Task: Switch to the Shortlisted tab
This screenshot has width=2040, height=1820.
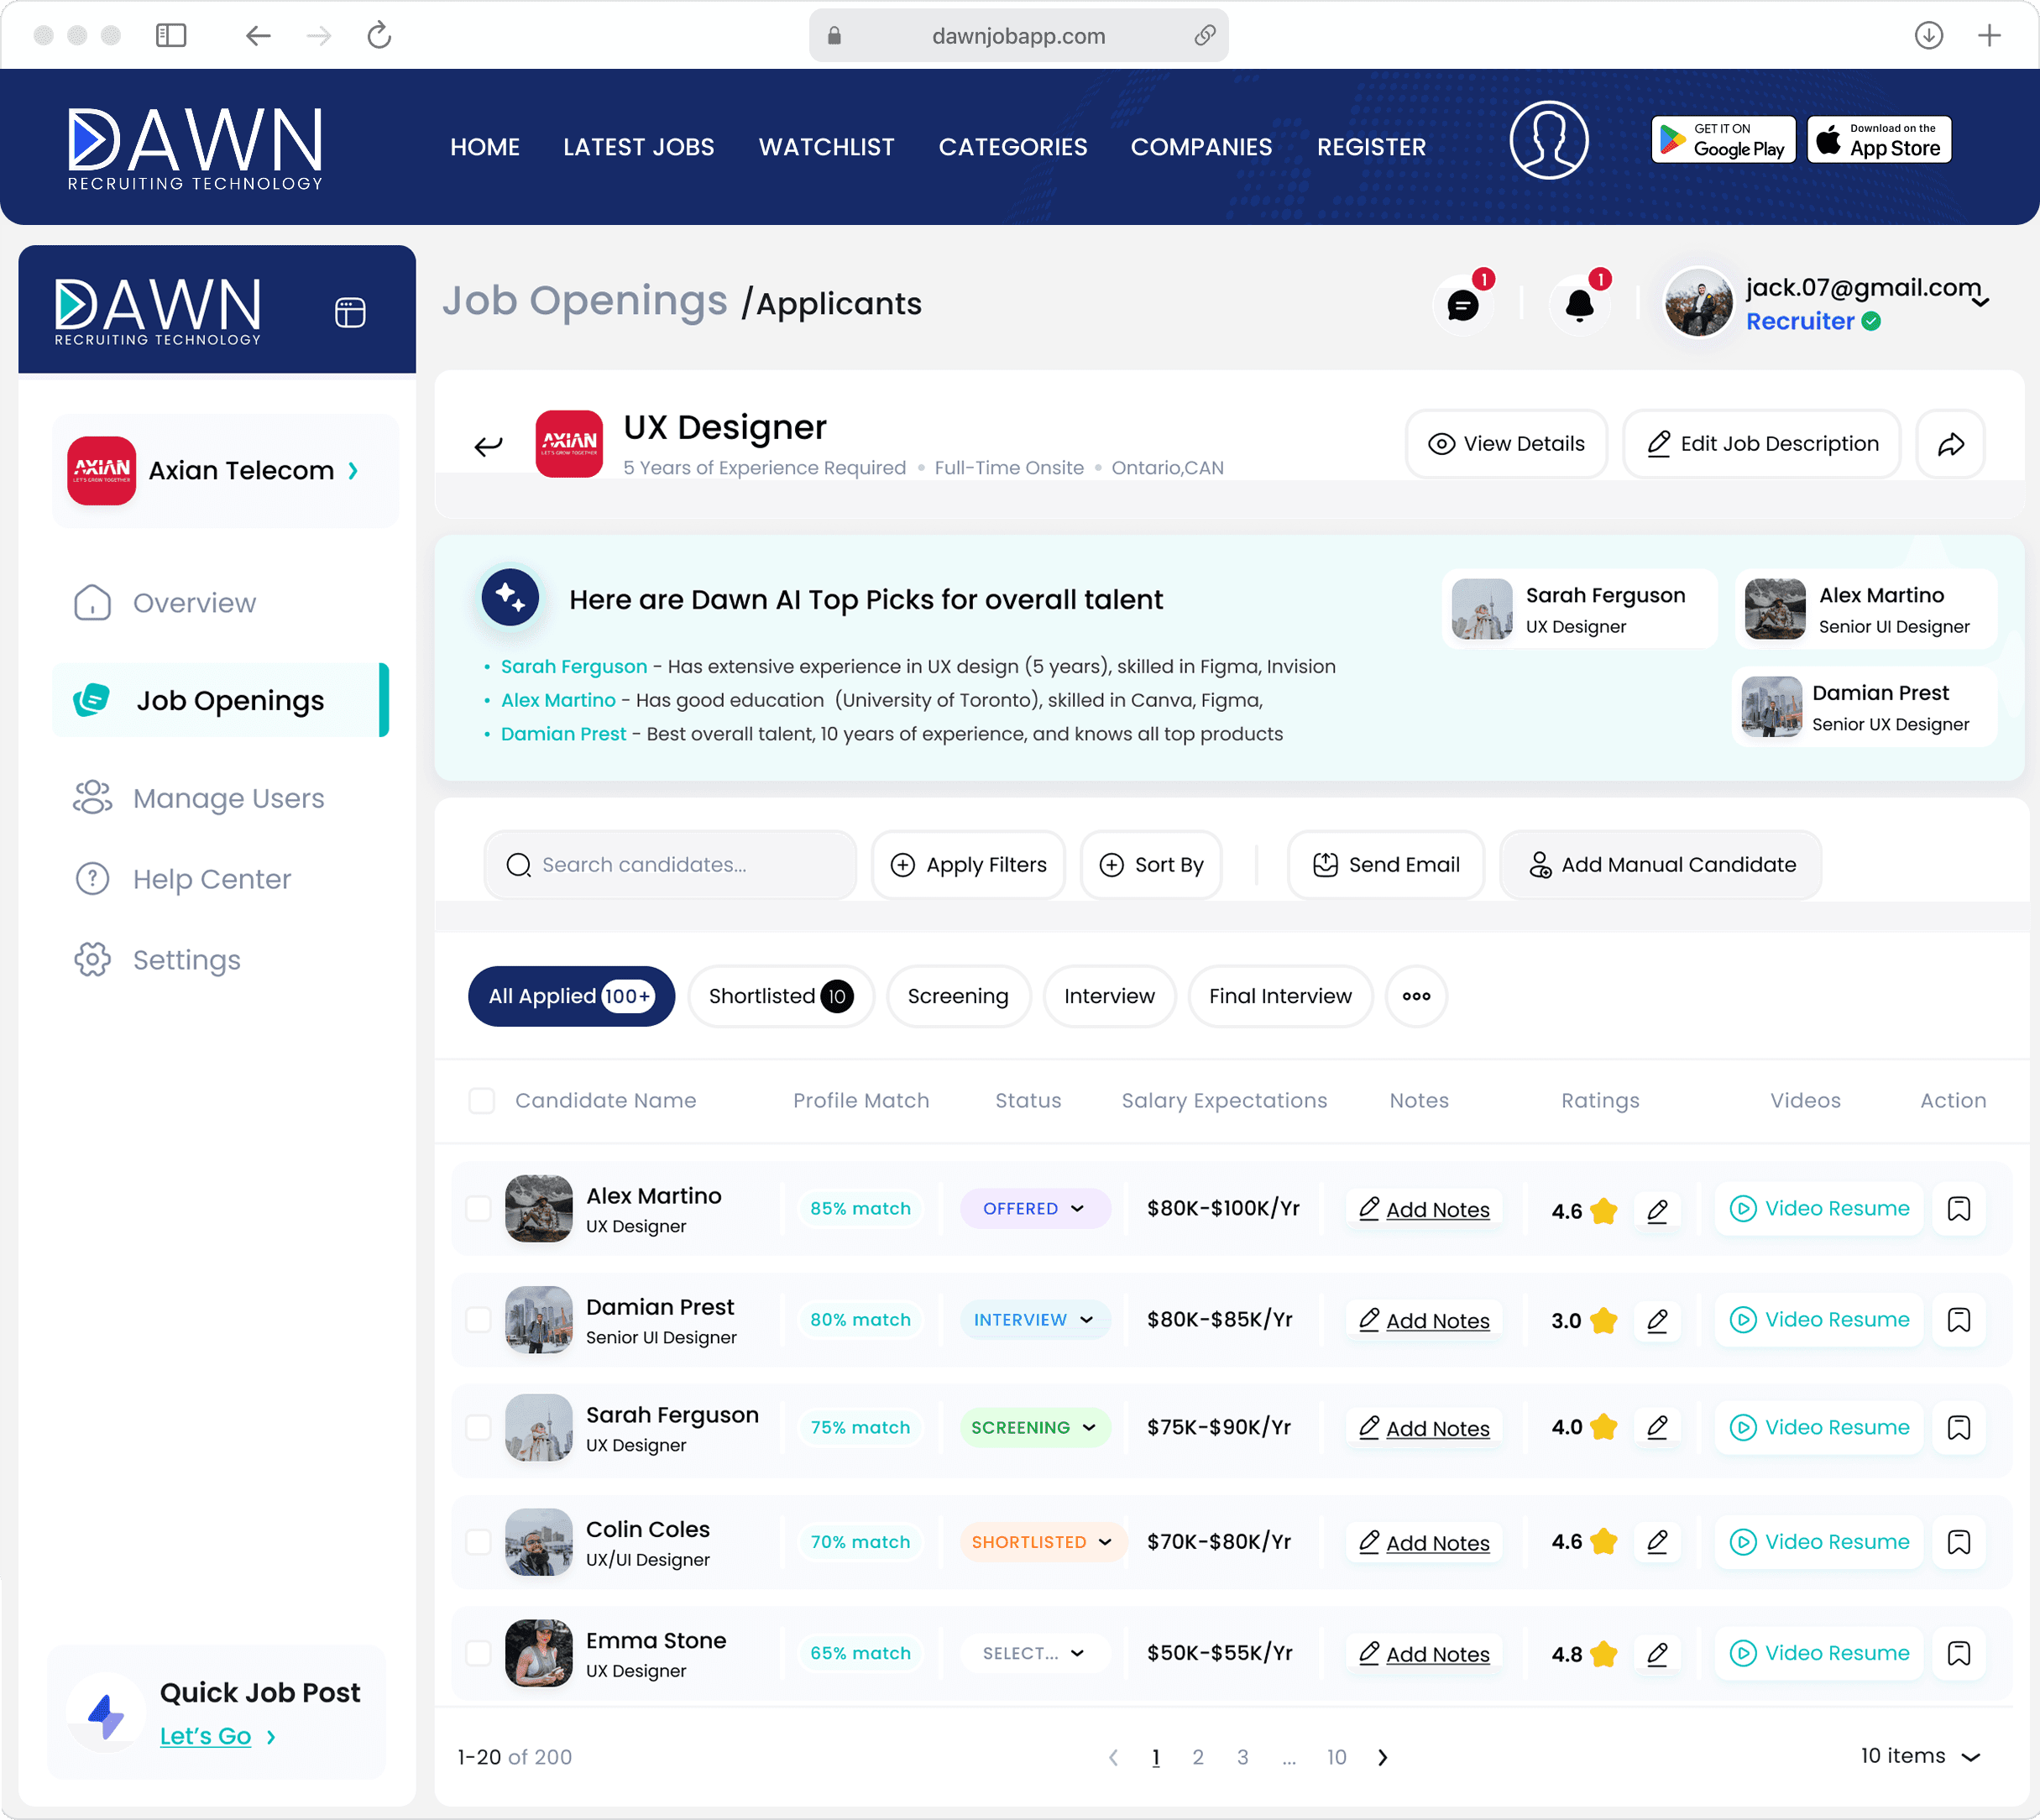Action: (780, 996)
